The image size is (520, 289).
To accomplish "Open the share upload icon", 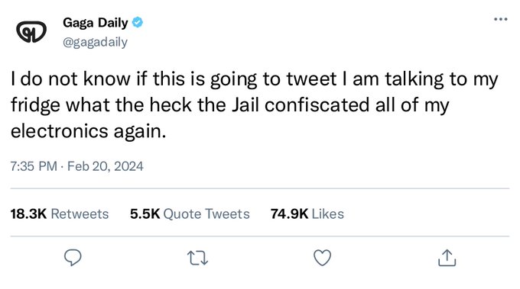I will 447,258.
